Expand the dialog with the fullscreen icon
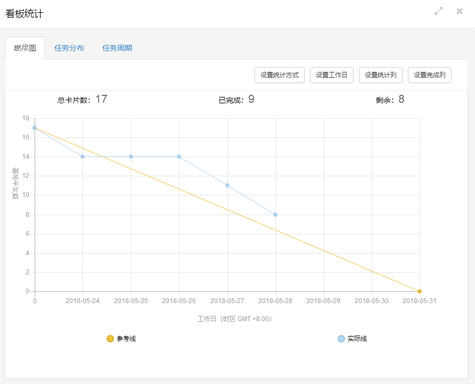Screen dimensions: 475x384 tap(438, 11)
